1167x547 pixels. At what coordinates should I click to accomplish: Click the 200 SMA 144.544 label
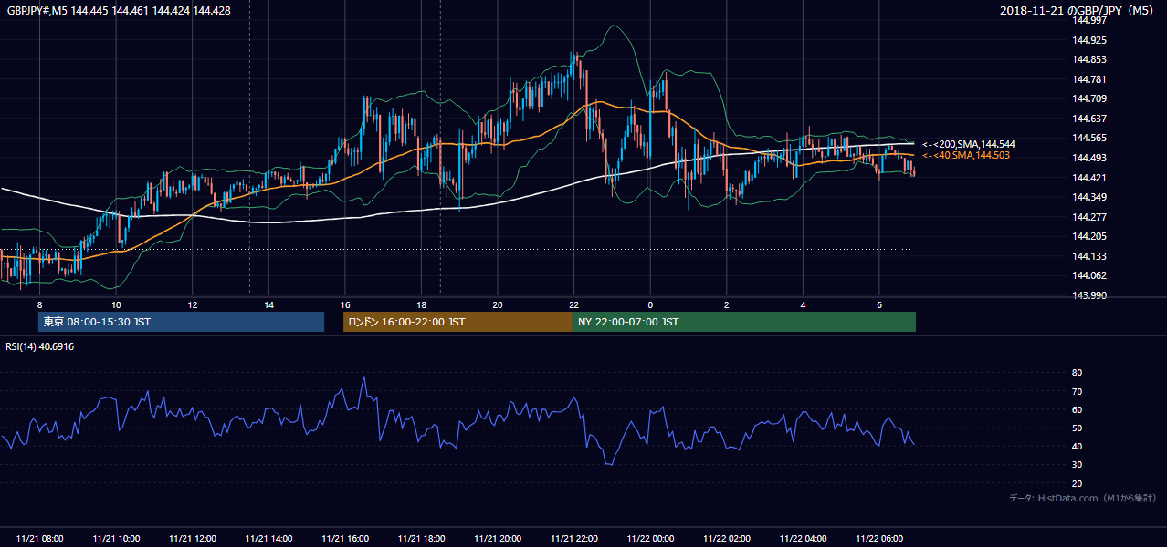tap(968, 144)
